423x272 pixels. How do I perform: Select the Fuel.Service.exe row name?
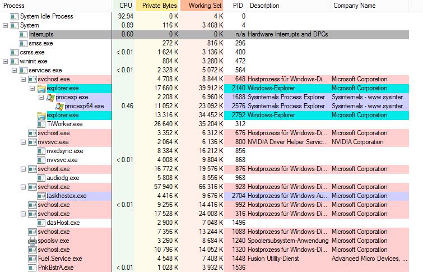point(60,259)
